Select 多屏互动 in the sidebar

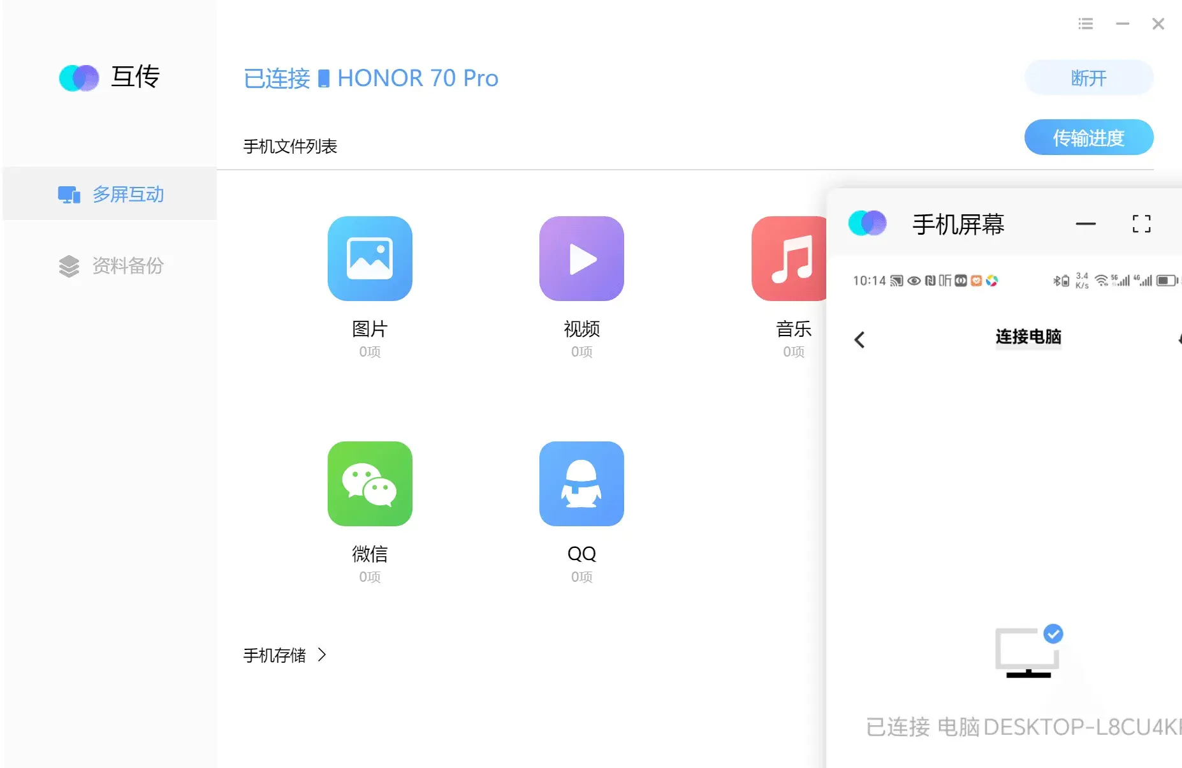(110, 194)
